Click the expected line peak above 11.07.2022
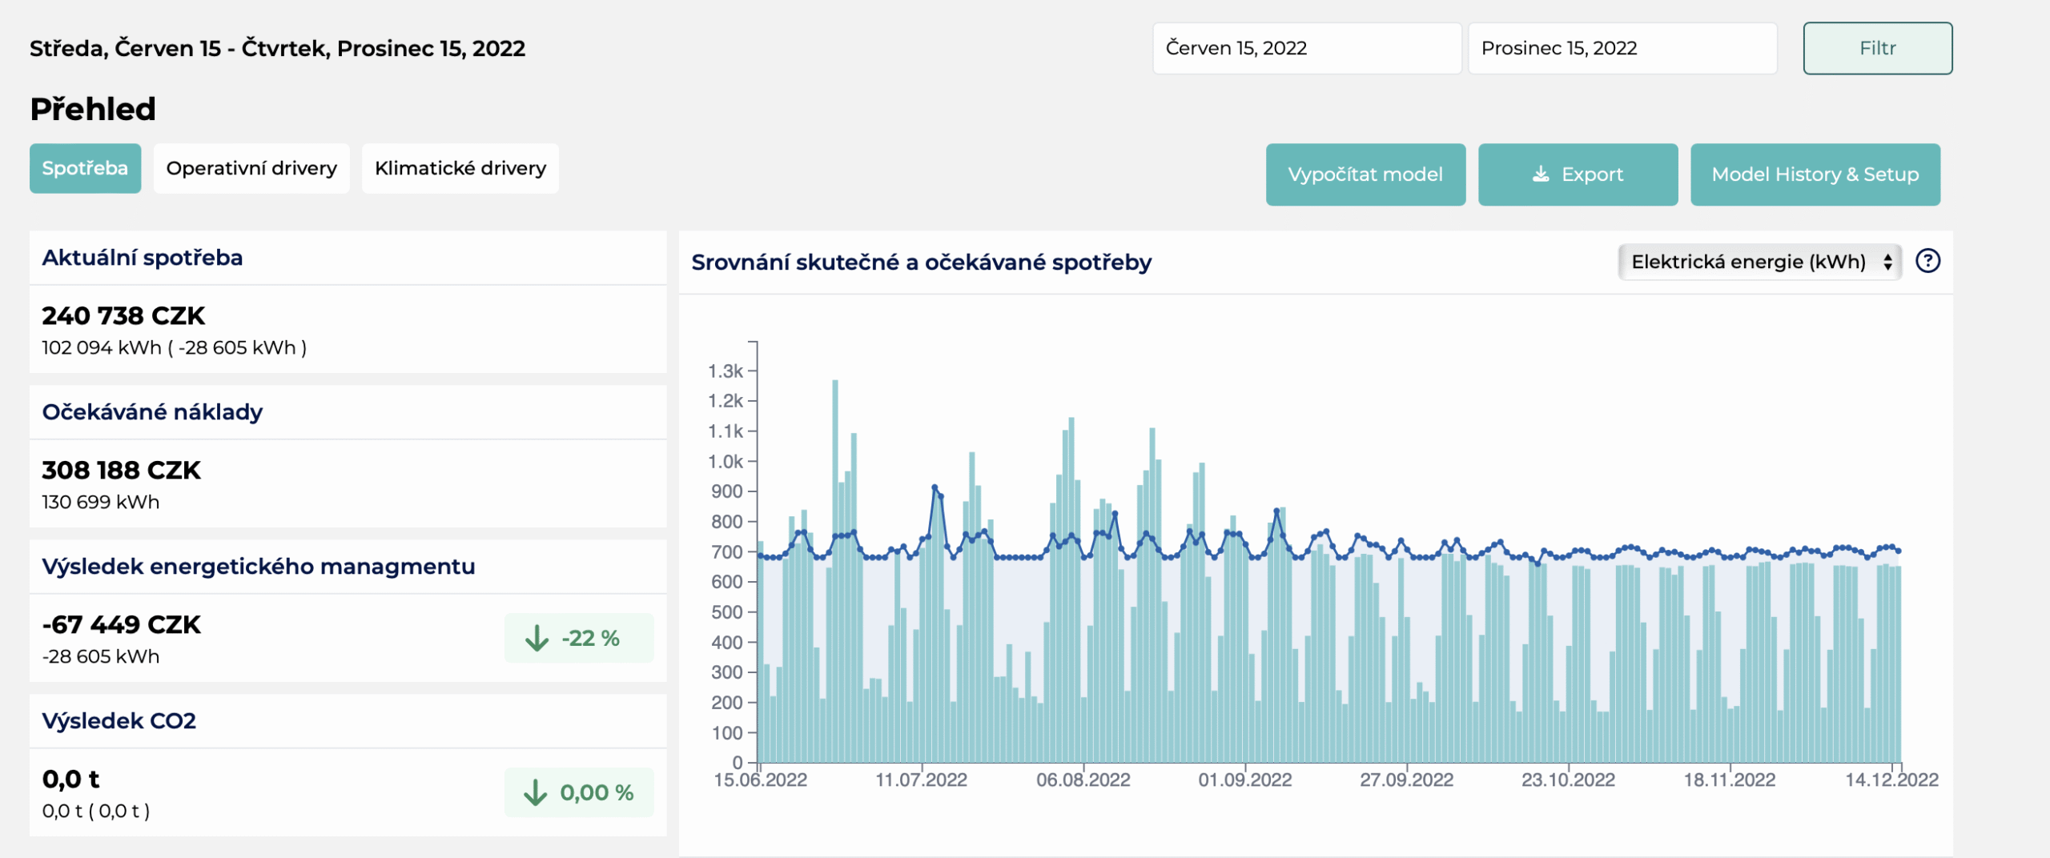 pos(935,487)
